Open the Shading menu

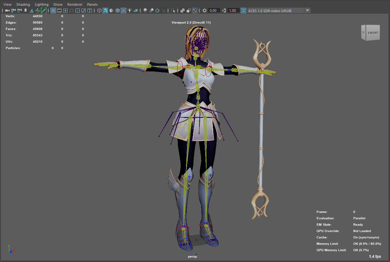click(x=23, y=4)
